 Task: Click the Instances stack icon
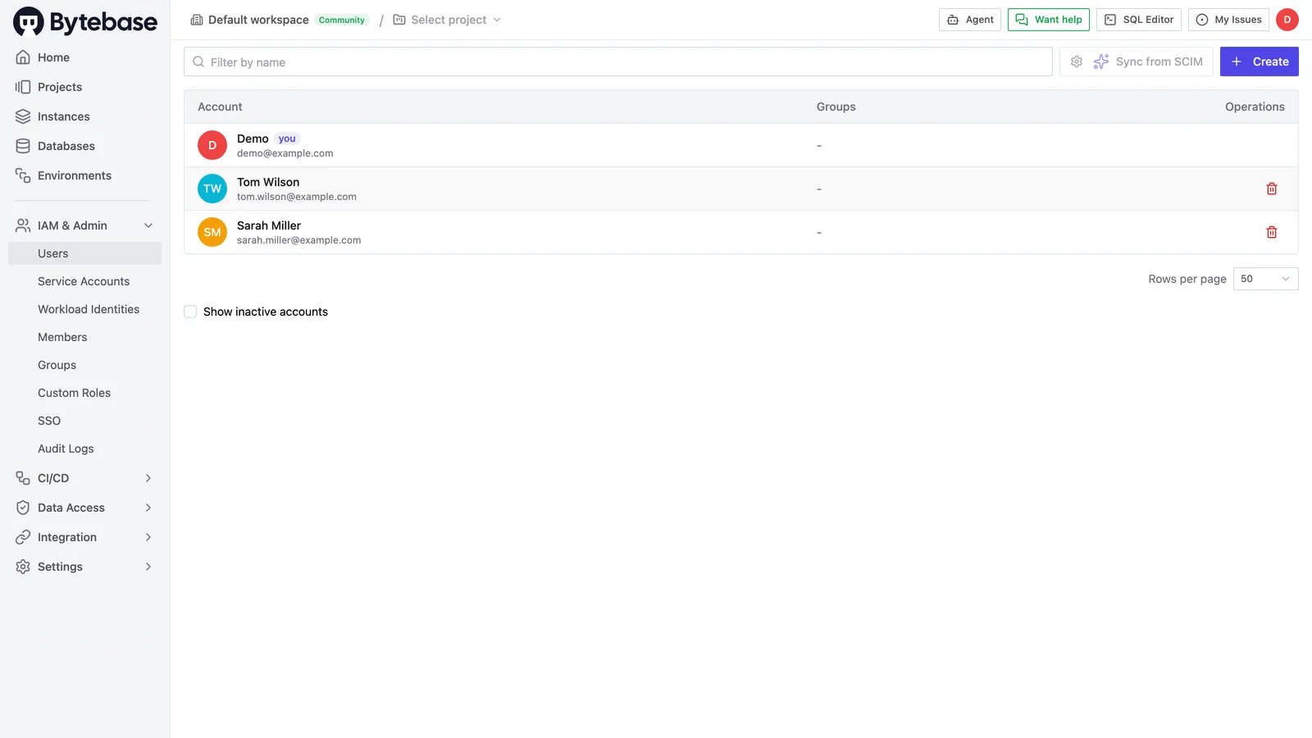(23, 116)
